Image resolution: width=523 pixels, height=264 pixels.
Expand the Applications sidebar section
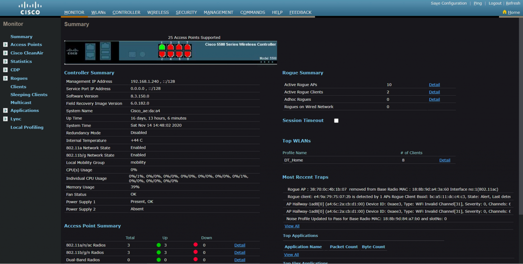tap(5, 110)
